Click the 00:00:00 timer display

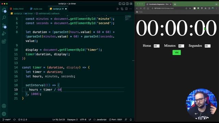[x=176, y=28]
